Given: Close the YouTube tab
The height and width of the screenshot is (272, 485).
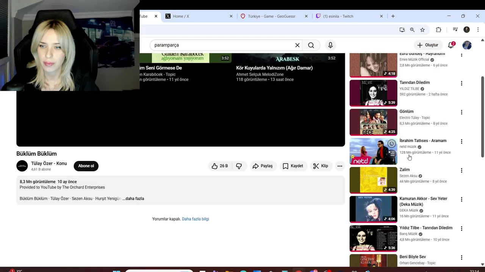Looking at the screenshot, I should tap(156, 16).
